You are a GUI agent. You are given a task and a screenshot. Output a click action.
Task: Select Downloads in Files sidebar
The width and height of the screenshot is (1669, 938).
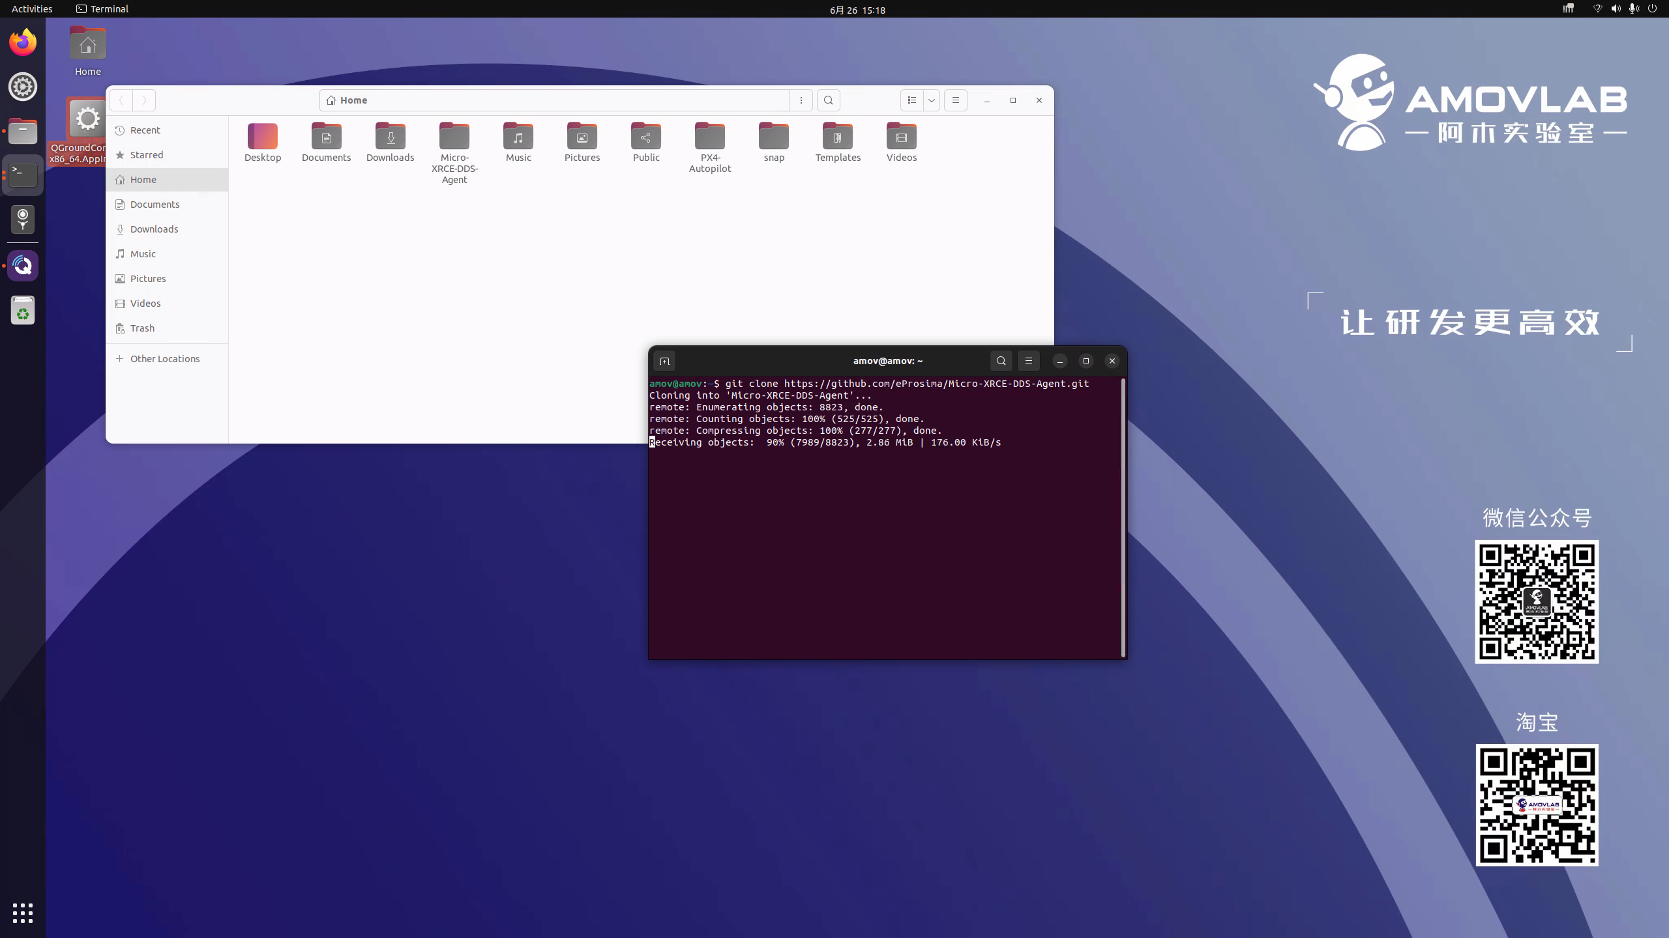(168, 229)
